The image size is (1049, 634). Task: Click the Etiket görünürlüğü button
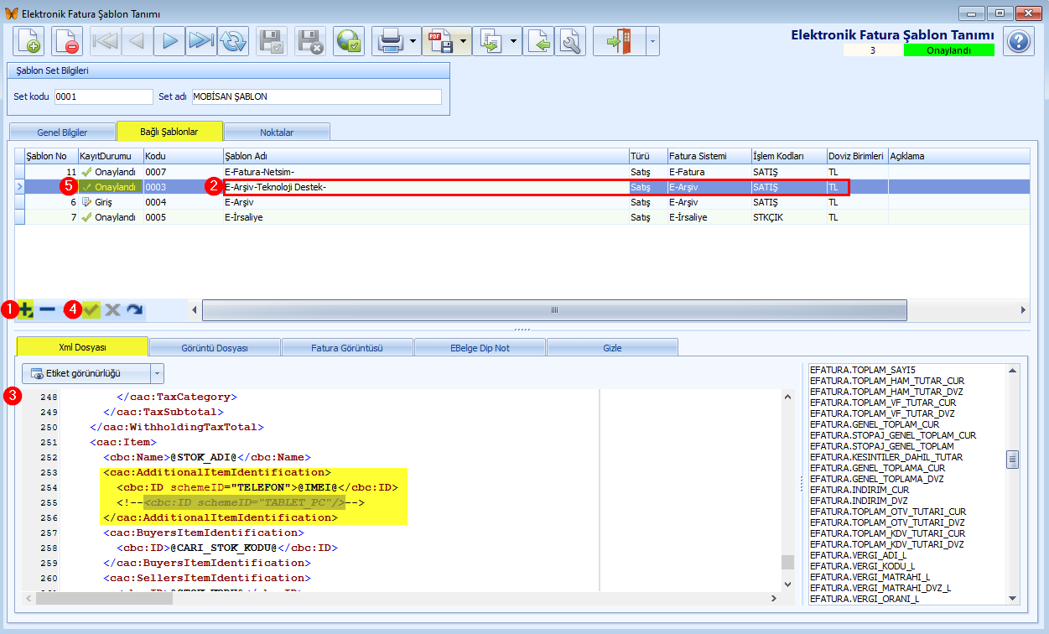pos(86,373)
